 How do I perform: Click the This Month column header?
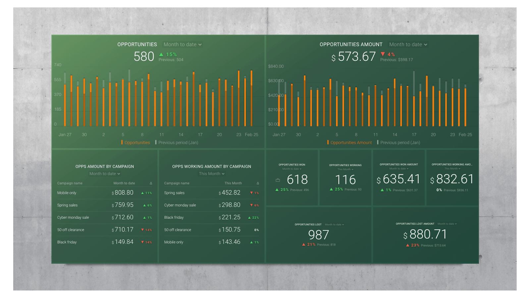point(233,183)
